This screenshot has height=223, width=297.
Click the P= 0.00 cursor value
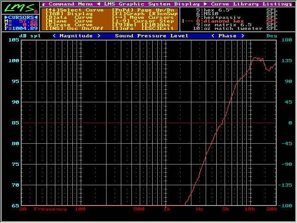21,25
